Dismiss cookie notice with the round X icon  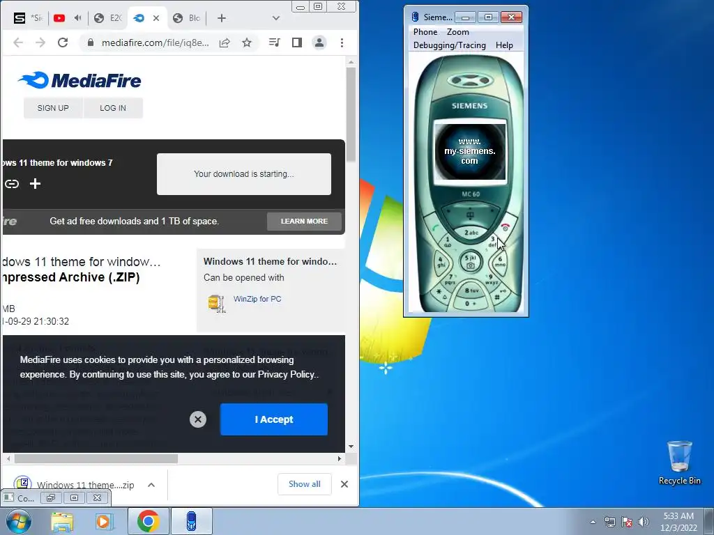pos(198,419)
